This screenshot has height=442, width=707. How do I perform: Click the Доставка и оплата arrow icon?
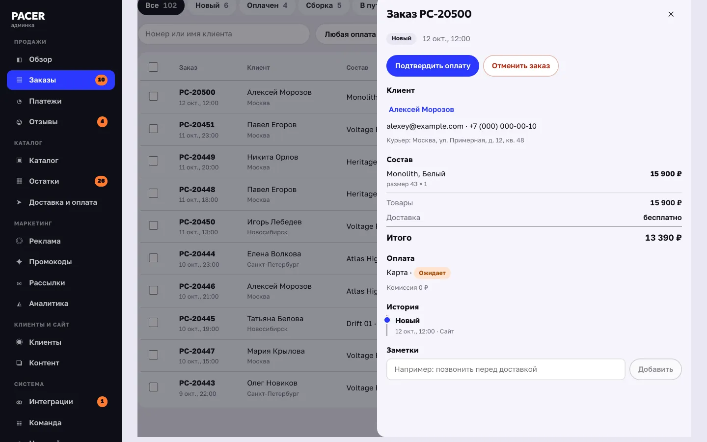pyautogui.click(x=19, y=202)
